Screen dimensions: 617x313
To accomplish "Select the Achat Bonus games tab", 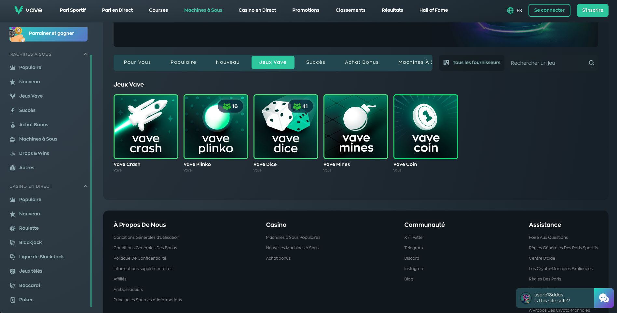I will (362, 62).
